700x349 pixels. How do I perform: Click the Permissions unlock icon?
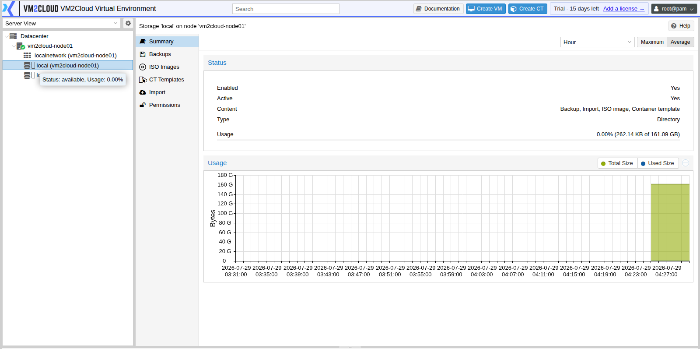(x=143, y=105)
